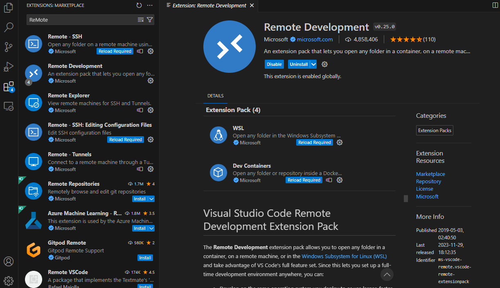Open Manage gear in activity bar
500x288 pixels.
(x=9, y=281)
